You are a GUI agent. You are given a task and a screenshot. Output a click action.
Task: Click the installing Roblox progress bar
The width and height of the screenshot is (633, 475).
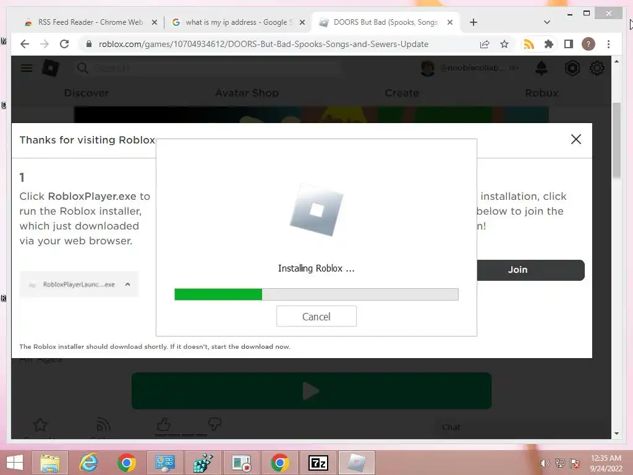click(316, 294)
